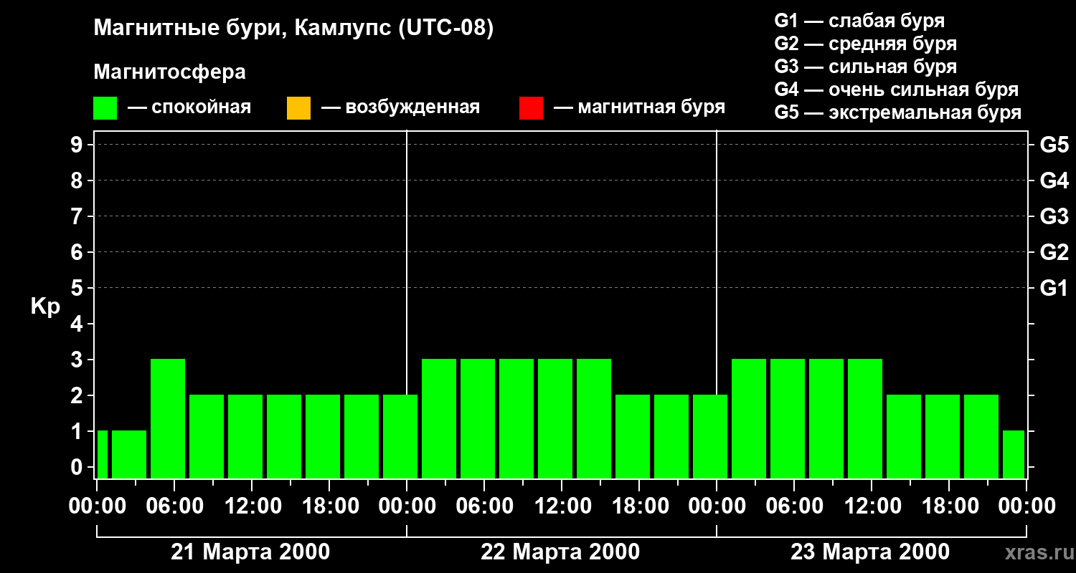Click the green 'спокойная' legend swatch
This screenshot has width=1076, height=573.
click(x=105, y=108)
